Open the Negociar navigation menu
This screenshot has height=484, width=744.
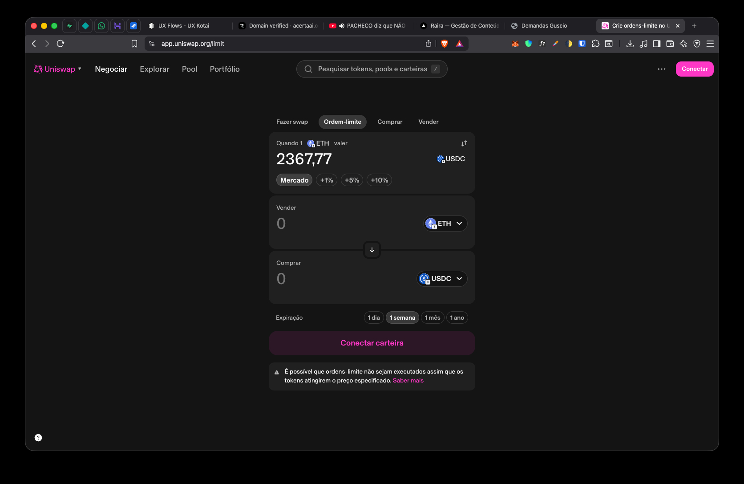[x=111, y=69]
